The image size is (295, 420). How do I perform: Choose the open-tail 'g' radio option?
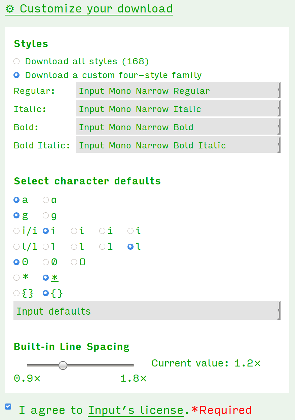pyautogui.click(x=16, y=215)
